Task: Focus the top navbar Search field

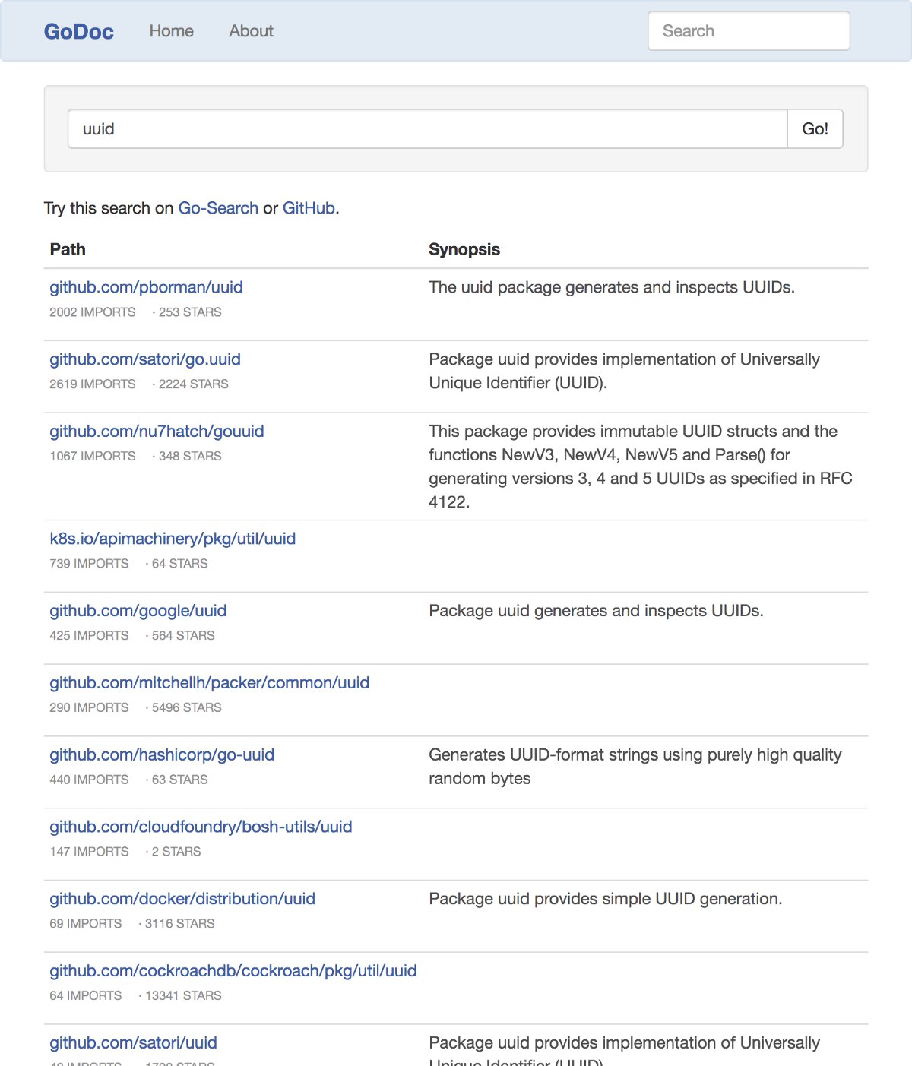Action: pyautogui.click(x=749, y=31)
